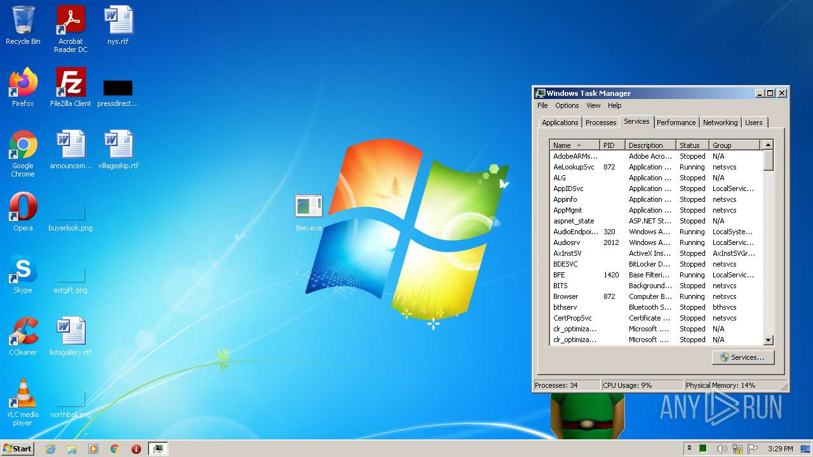Select Ben.exe icon on desktop

point(309,213)
